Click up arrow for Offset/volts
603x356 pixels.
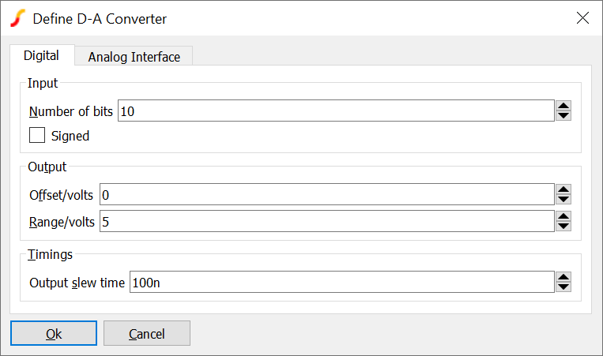pyautogui.click(x=563, y=189)
